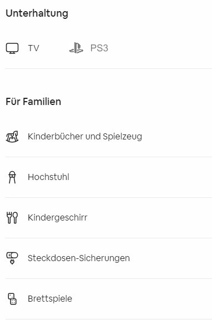Click the divider between Steckdosen-Sicherungen and Brettspiele
212x320 pixels.
click(x=108, y=278)
